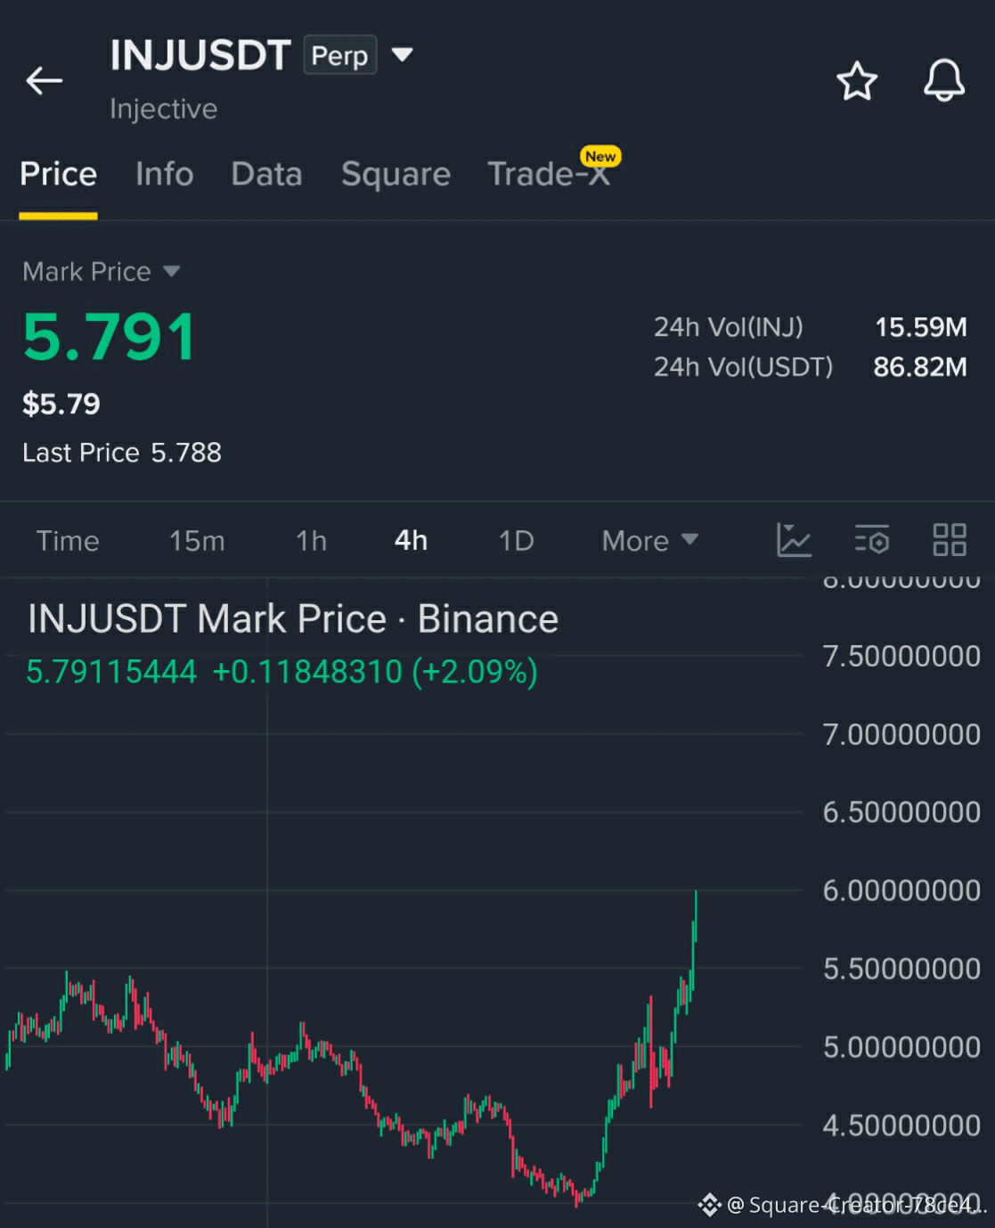Open the Data tab
The width and height of the screenshot is (995, 1228).
[x=266, y=174]
